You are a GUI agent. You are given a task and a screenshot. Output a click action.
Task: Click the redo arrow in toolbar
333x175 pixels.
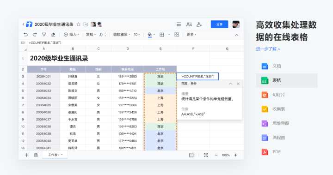(x=35, y=34)
